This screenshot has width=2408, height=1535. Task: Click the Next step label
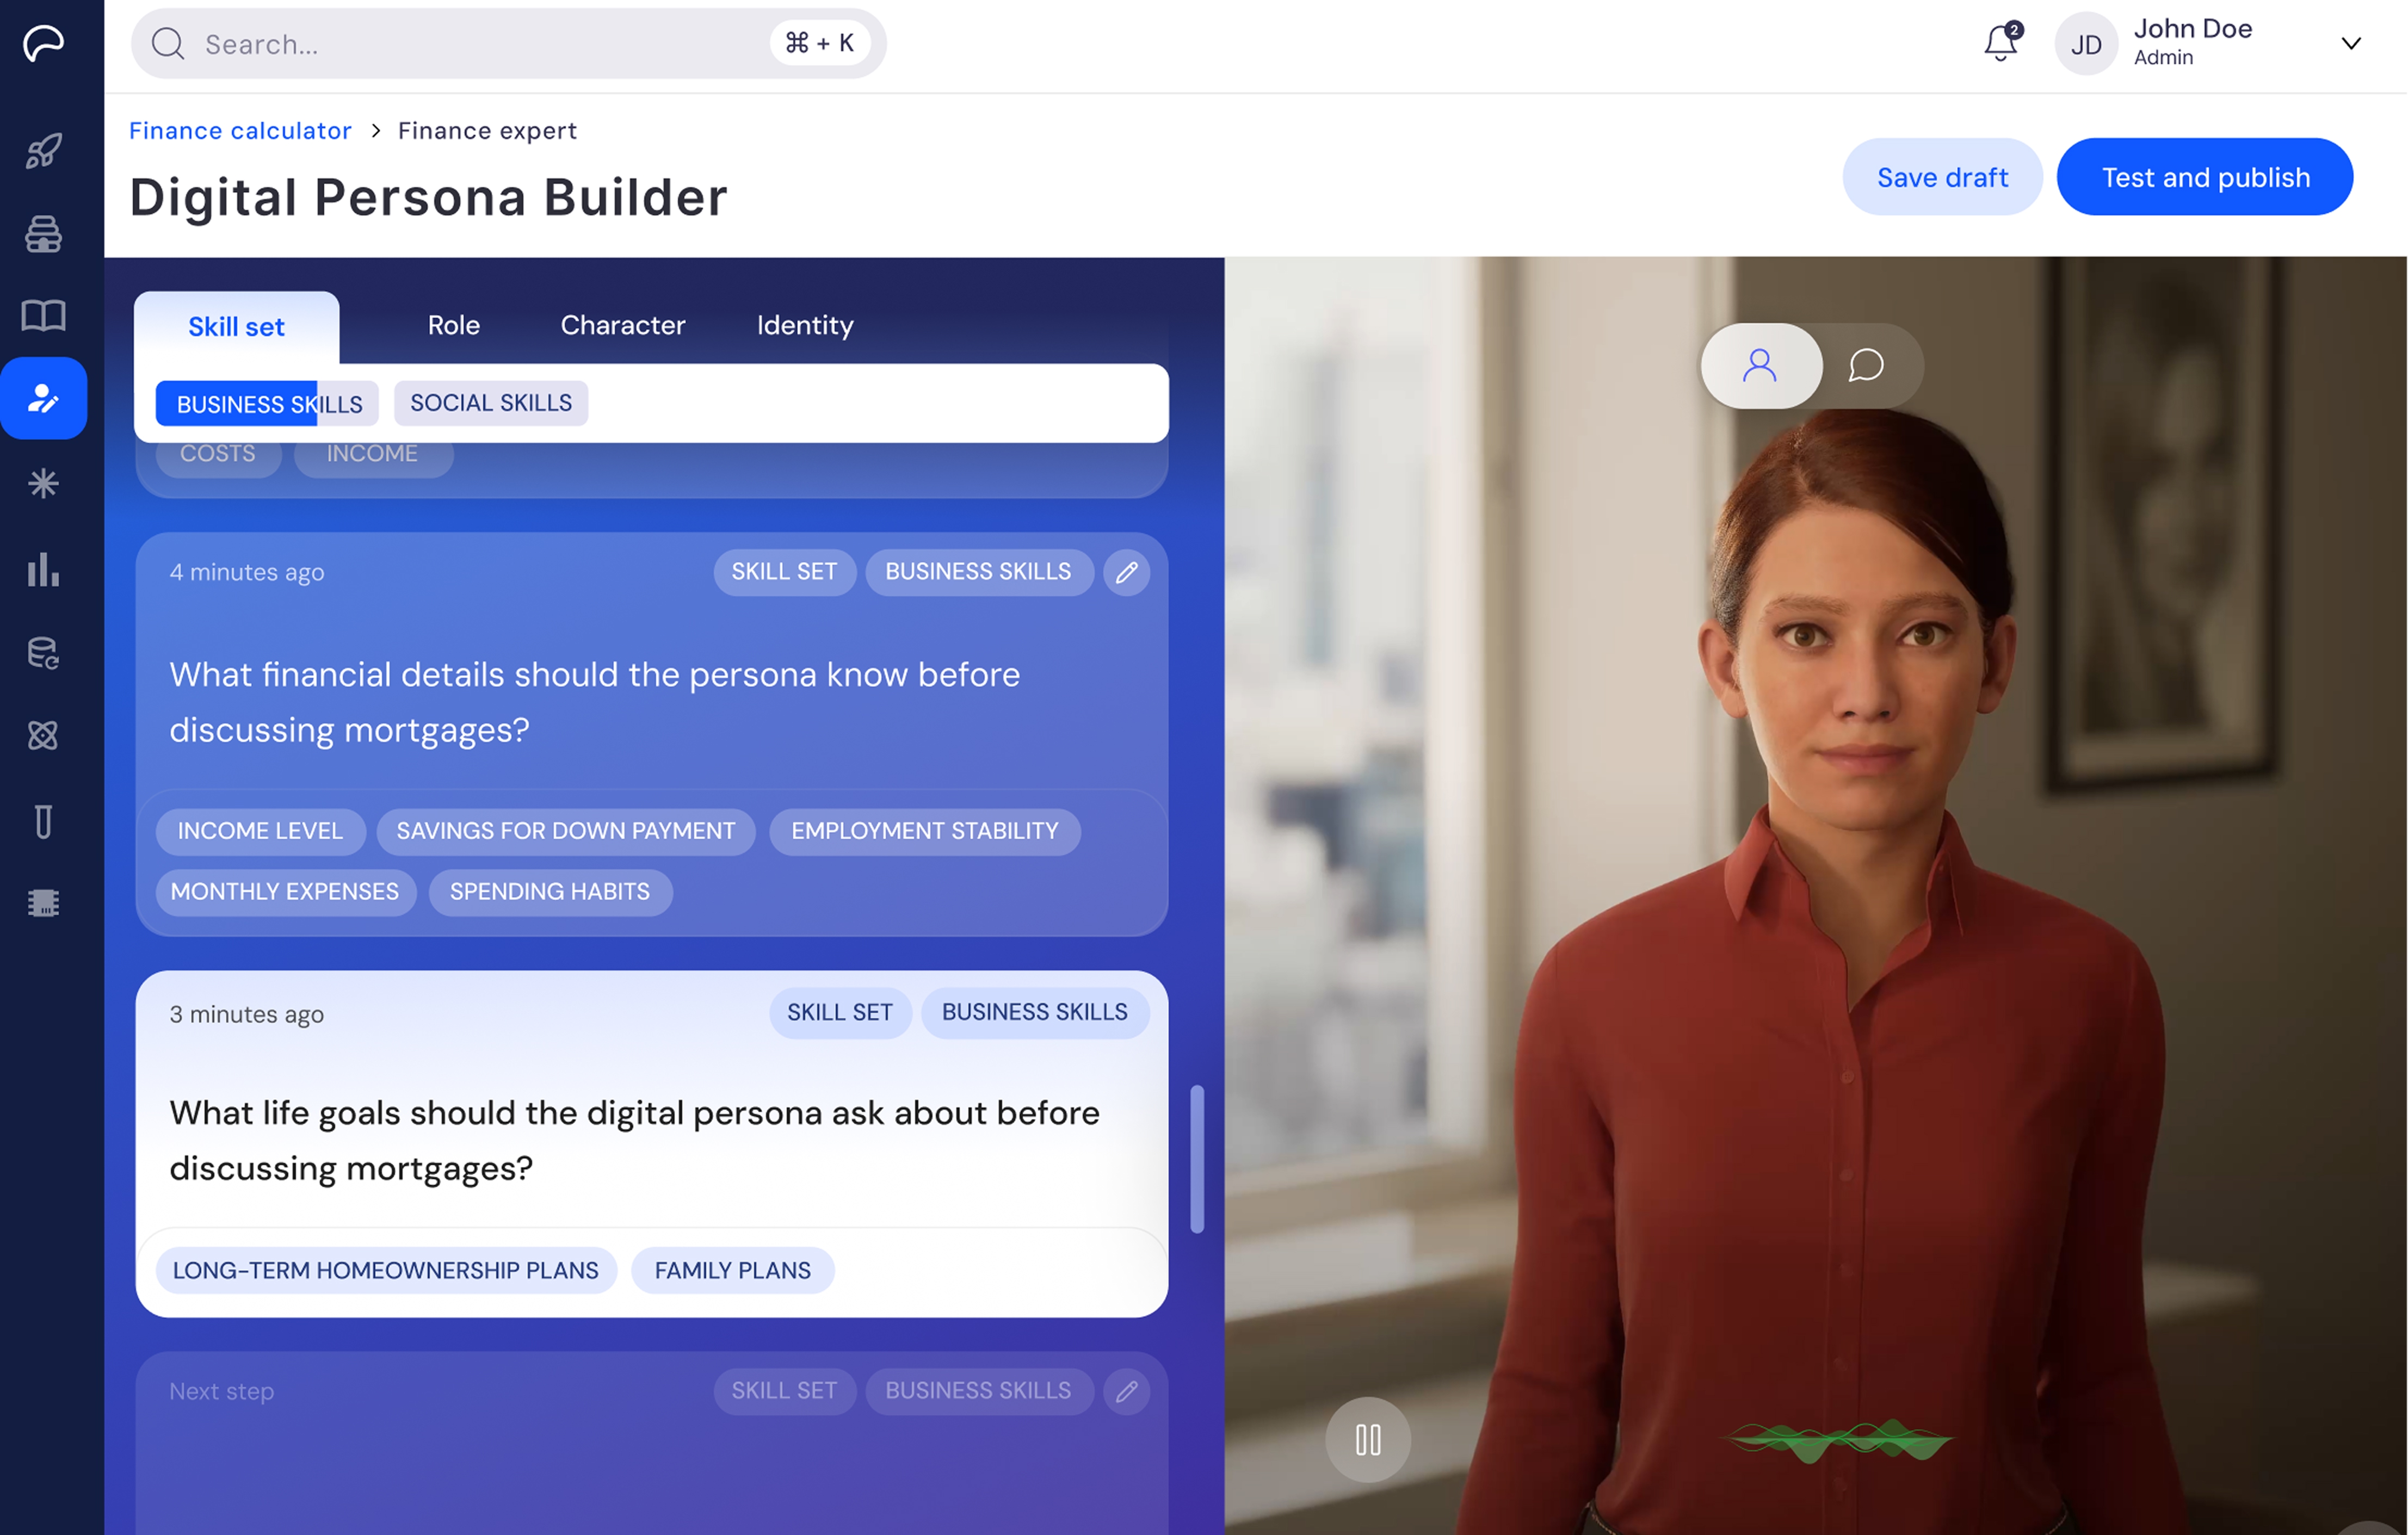coord(221,1391)
